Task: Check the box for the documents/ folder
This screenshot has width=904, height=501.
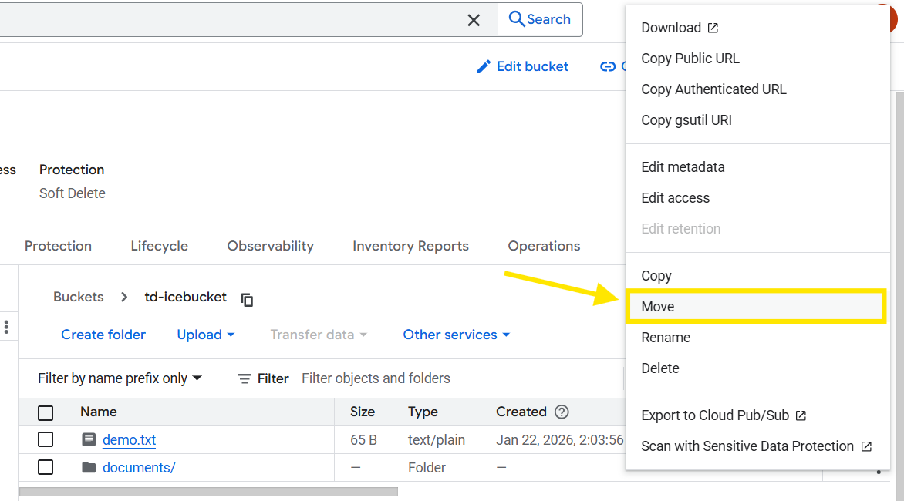Action: 46,467
